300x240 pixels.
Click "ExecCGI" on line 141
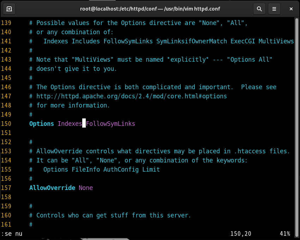click(x=242, y=41)
